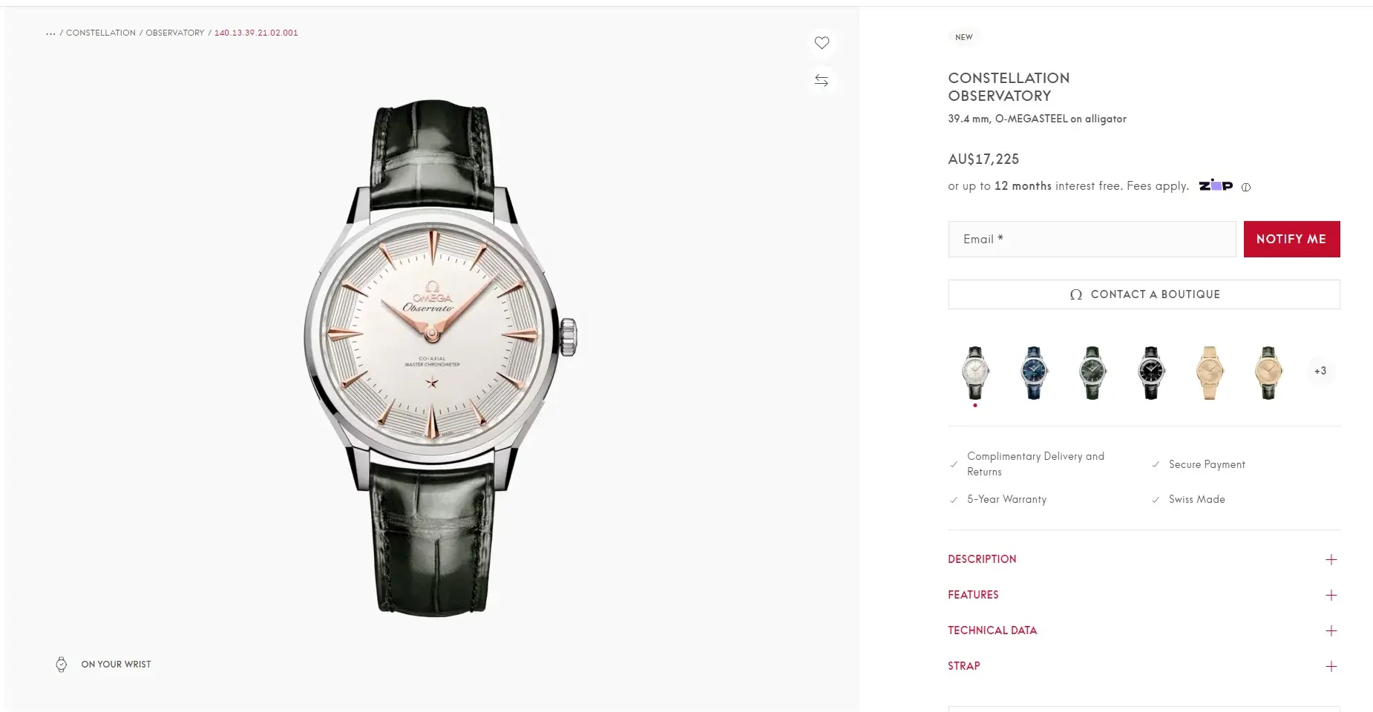Open the Observatory breadcrumb link
The height and width of the screenshot is (712, 1373).
point(175,33)
